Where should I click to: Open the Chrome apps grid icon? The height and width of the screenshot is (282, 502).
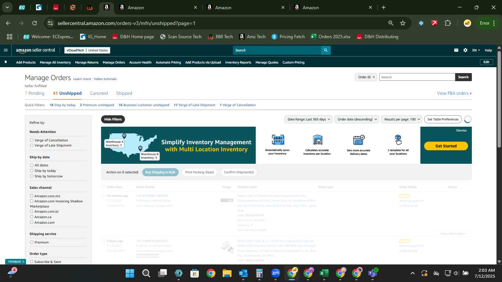coord(10,37)
